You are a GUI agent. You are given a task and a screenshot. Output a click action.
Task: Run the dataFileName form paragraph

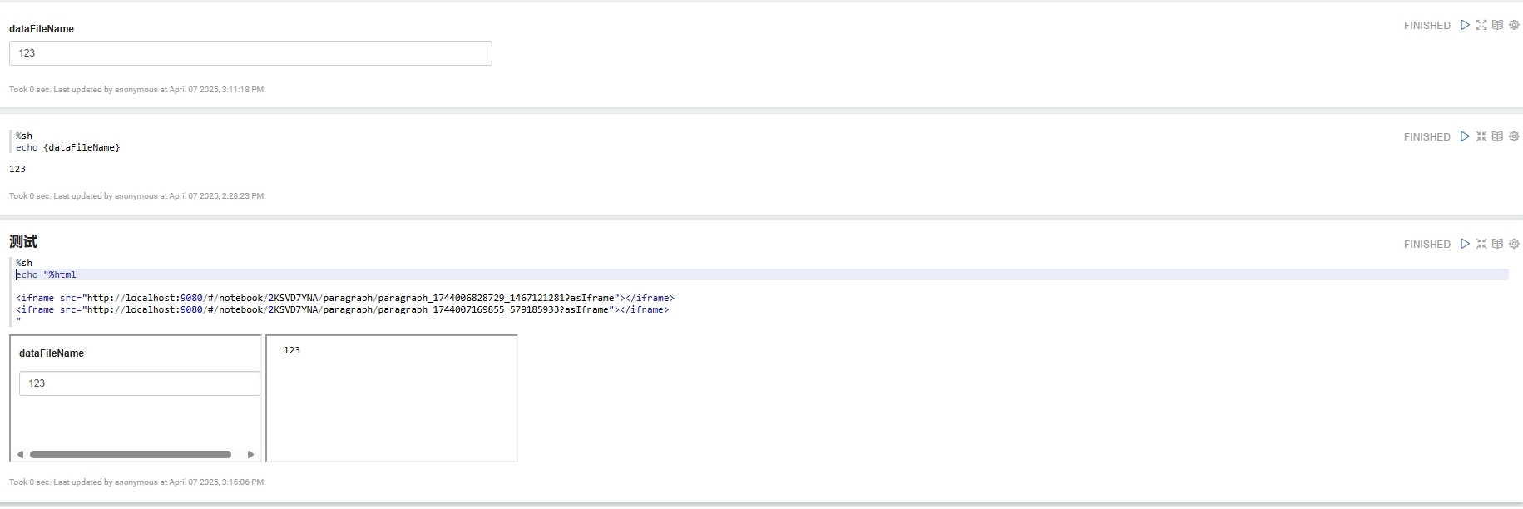point(1465,25)
